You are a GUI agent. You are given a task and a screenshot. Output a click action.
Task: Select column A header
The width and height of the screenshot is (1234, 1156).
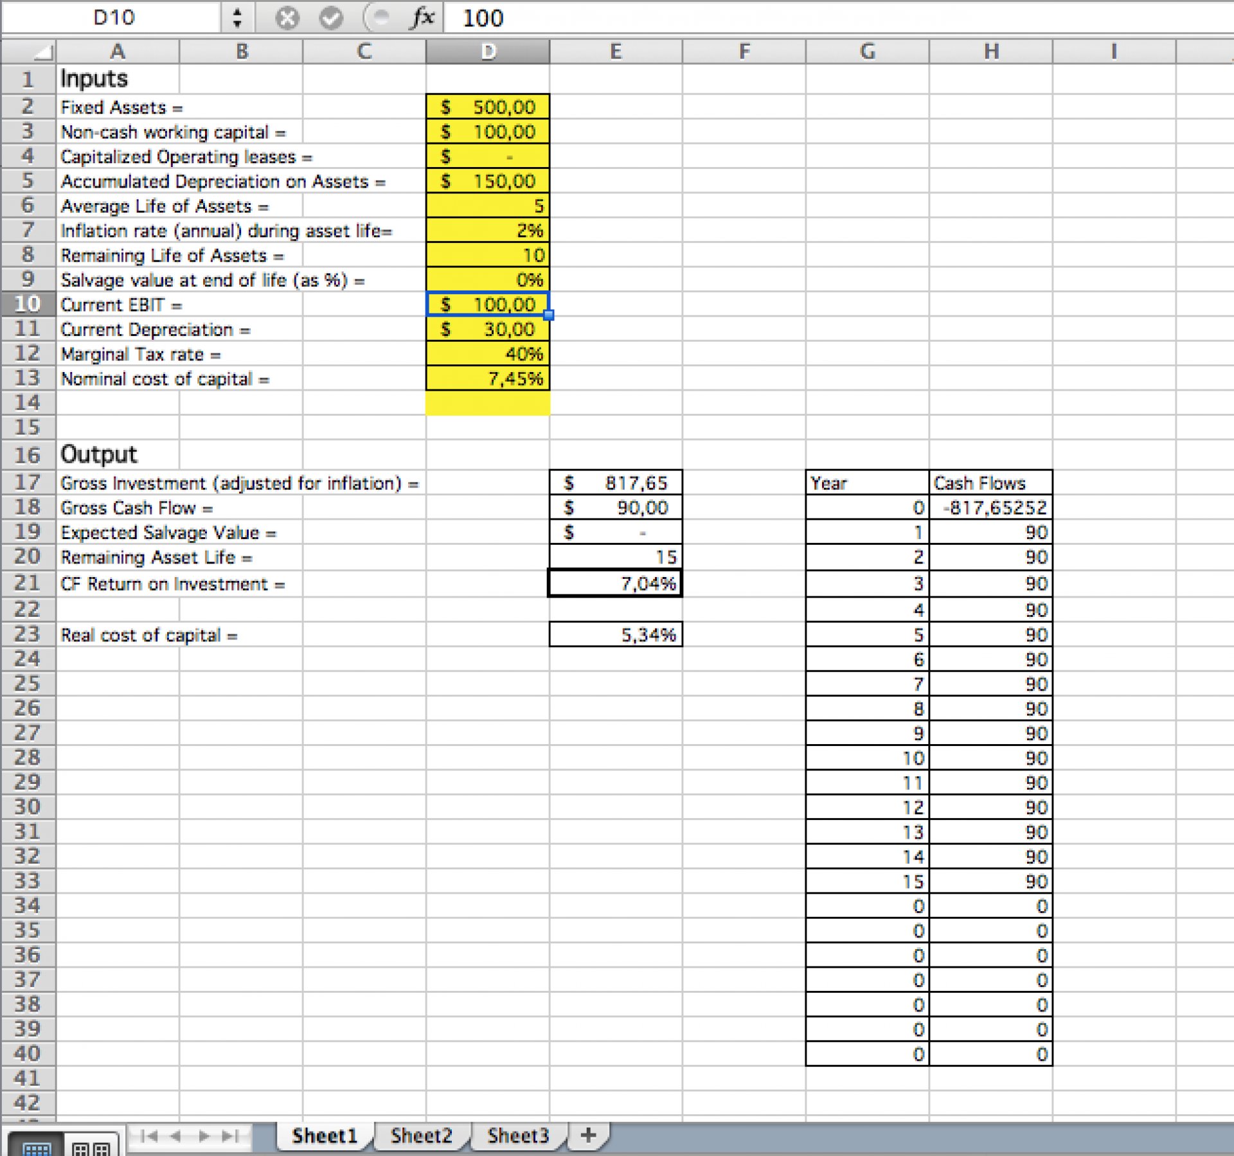pos(118,52)
